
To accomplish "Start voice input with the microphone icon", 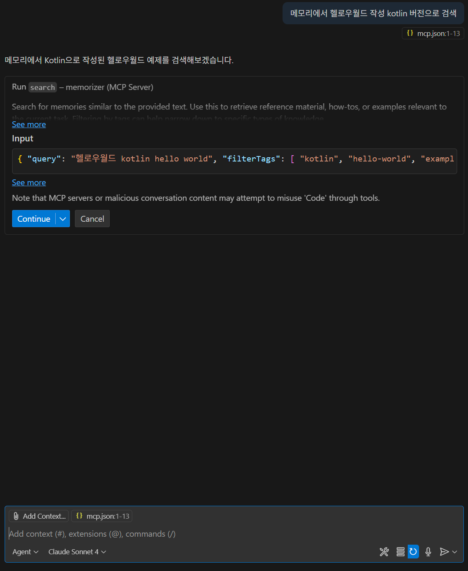I will 428,552.
